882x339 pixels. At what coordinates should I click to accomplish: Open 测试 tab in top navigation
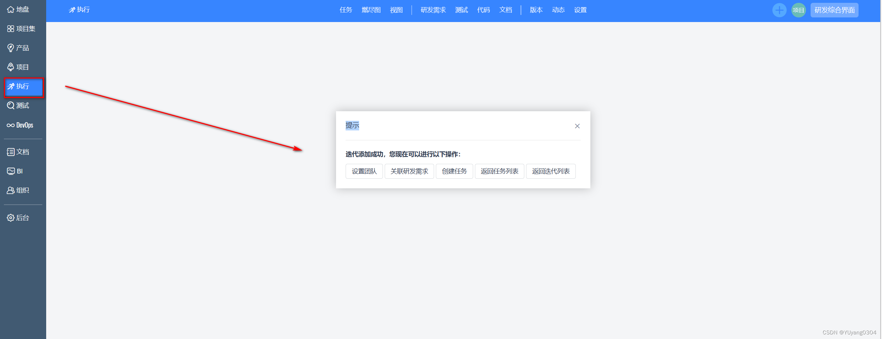(461, 10)
